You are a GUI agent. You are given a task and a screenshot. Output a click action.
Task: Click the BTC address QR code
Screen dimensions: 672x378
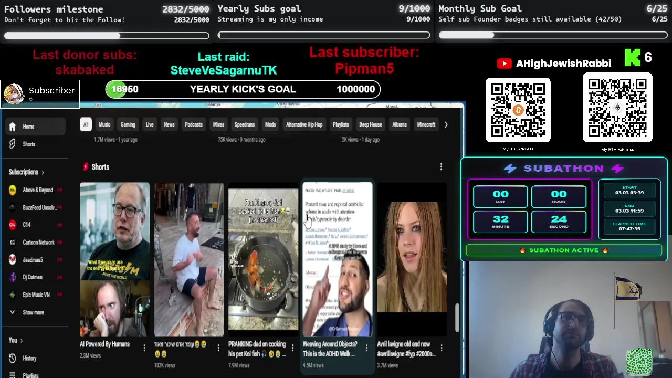click(x=518, y=110)
